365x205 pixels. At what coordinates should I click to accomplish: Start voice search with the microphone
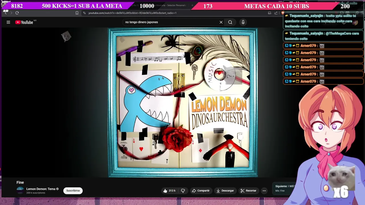pyautogui.click(x=243, y=22)
